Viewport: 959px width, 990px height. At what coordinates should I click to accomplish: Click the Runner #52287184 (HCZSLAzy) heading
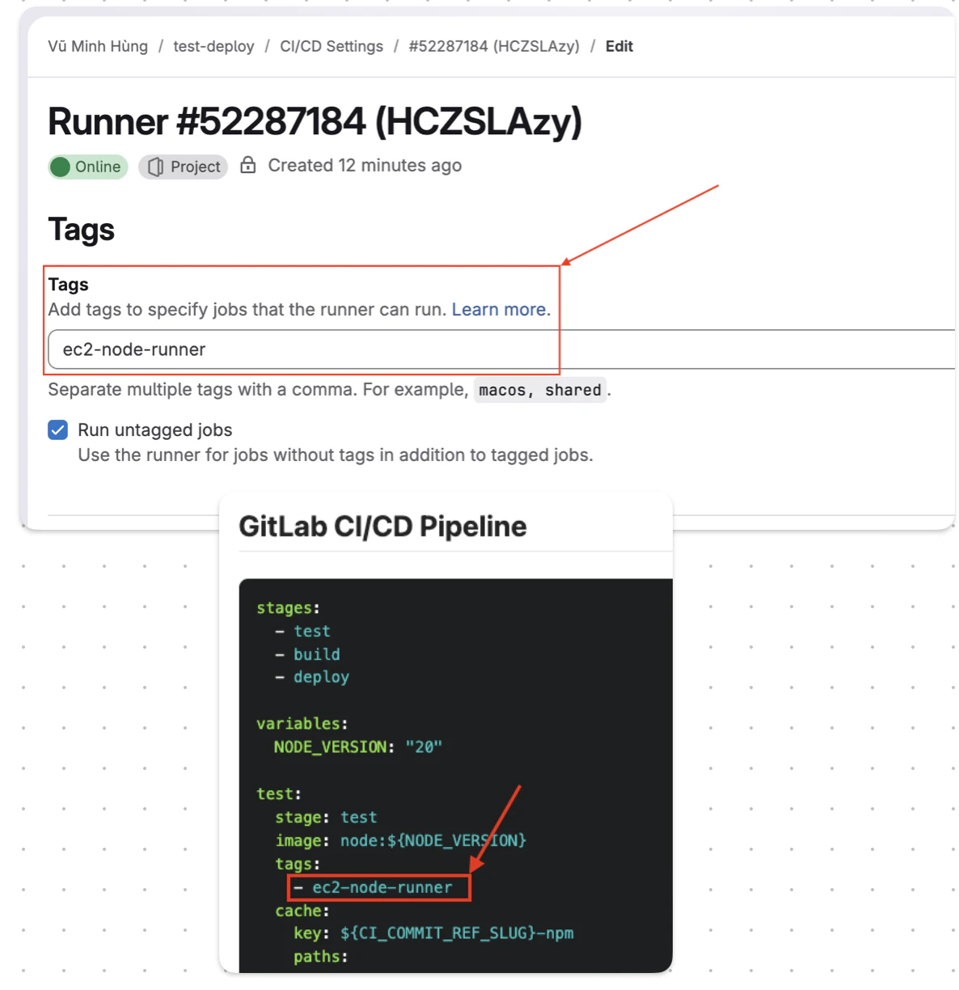tap(315, 122)
